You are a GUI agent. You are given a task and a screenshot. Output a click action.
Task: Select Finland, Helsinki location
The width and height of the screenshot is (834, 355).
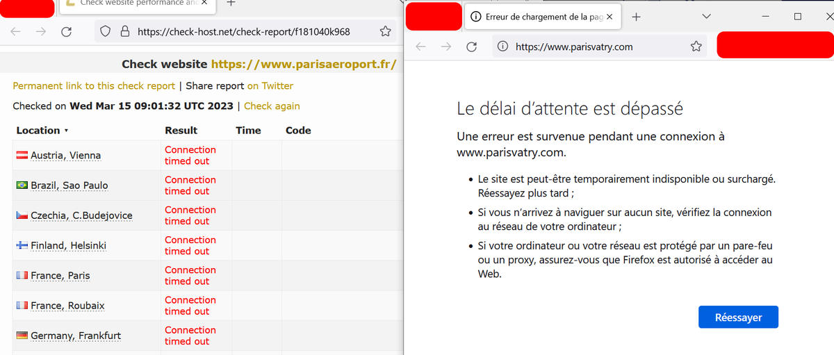coord(68,245)
